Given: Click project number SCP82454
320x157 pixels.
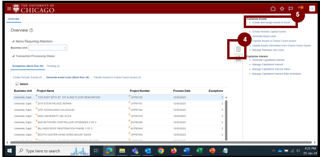Looking at the screenshot, I should (x=136, y=129).
